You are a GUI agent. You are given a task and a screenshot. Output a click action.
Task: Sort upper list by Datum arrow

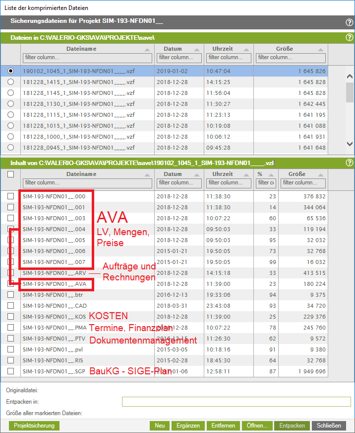tap(197, 50)
